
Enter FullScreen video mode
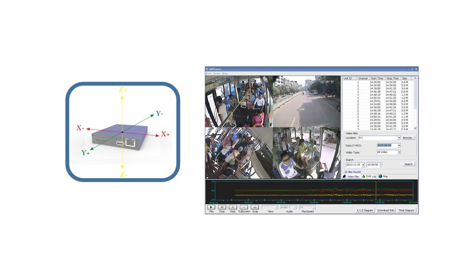244,207
